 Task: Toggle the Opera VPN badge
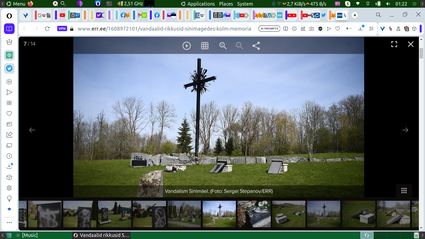[x=62, y=29]
